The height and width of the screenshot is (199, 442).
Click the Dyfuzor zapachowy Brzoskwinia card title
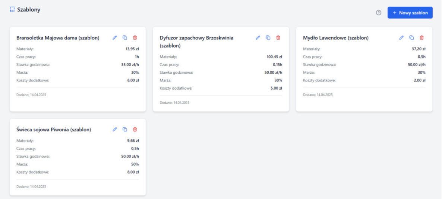(196, 42)
